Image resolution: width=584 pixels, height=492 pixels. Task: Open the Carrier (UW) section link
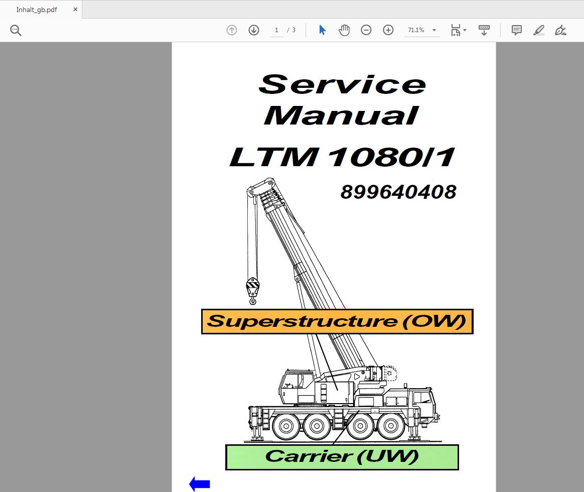(342, 457)
